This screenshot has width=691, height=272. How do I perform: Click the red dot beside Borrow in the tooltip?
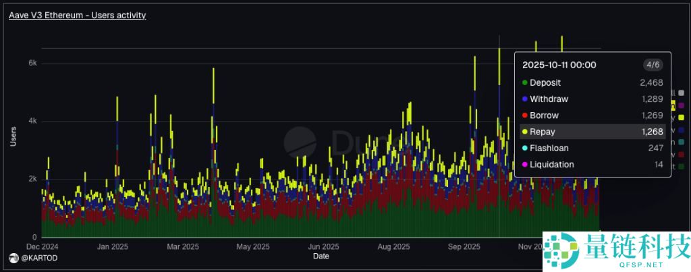[524, 115]
